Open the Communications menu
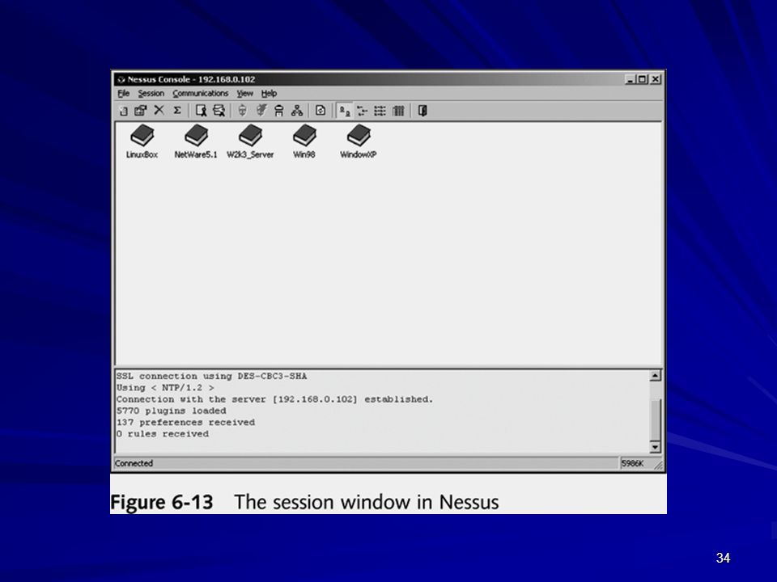 click(200, 93)
